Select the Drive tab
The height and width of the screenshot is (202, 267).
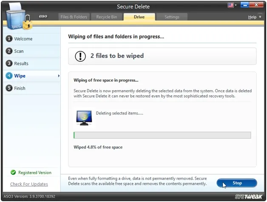[x=139, y=17]
